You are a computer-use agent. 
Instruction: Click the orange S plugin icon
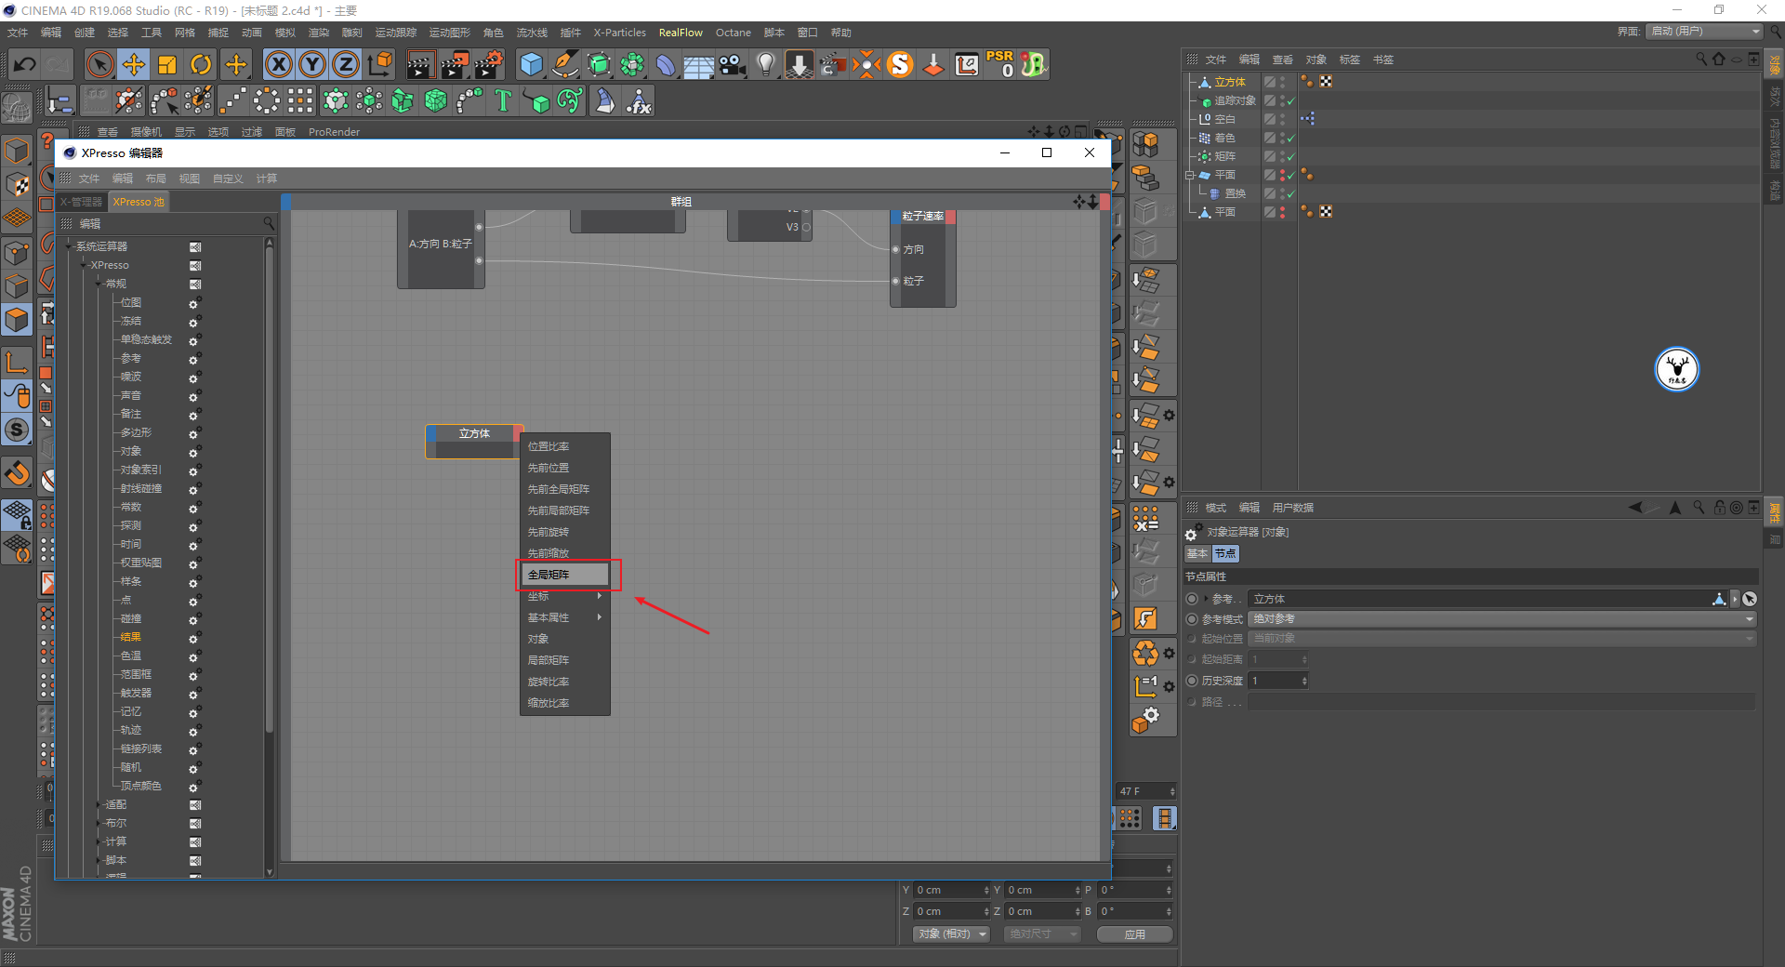pyautogui.click(x=900, y=64)
